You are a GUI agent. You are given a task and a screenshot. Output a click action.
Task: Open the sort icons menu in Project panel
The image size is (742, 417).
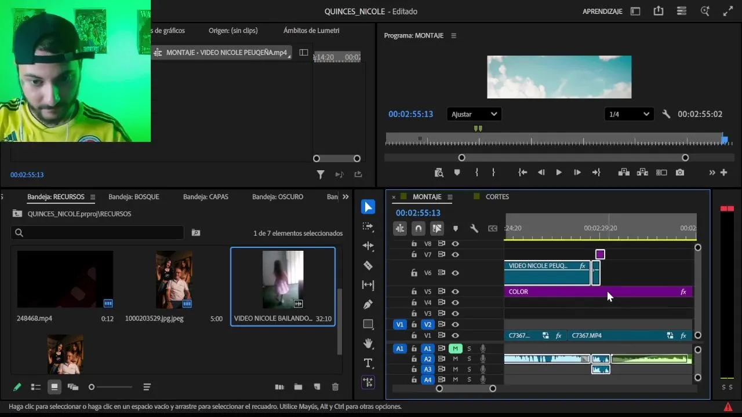pyautogui.click(x=147, y=387)
